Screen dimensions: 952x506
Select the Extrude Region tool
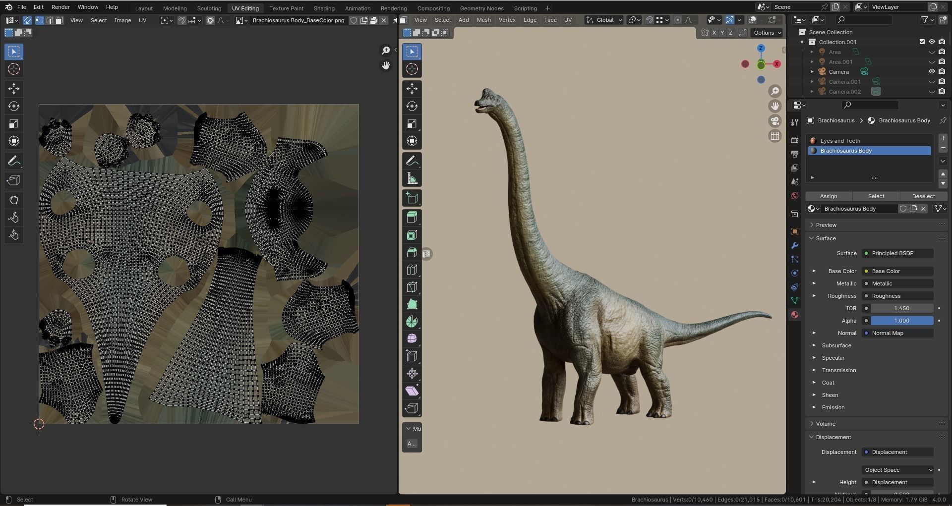(x=412, y=218)
